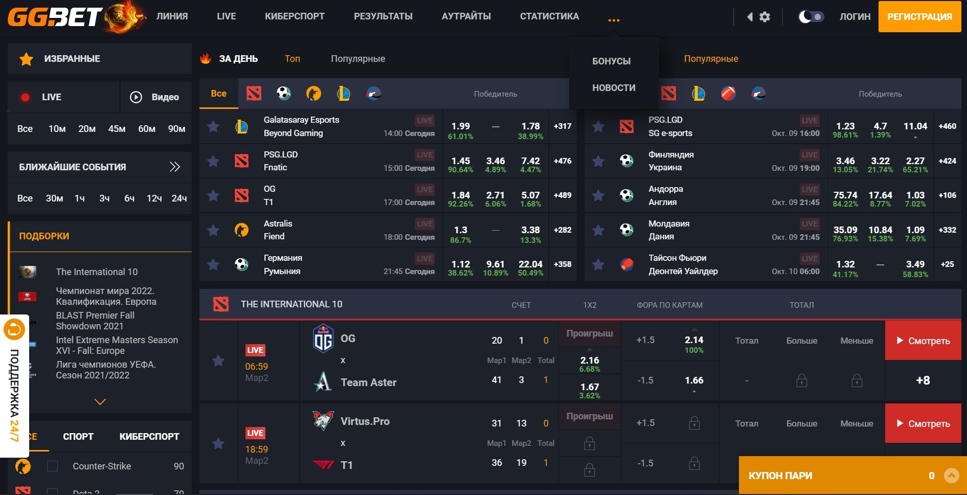Image resolution: width=967 pixels, height=495 pixels.
Task: Watch the OG vs Team Aster stream via Смотреть
Action: (923, 341)
